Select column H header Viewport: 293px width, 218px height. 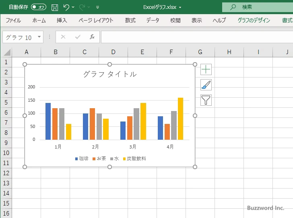pos(229,52)
